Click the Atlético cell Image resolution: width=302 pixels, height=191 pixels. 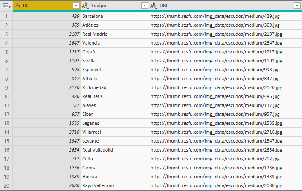click(115, 25)
